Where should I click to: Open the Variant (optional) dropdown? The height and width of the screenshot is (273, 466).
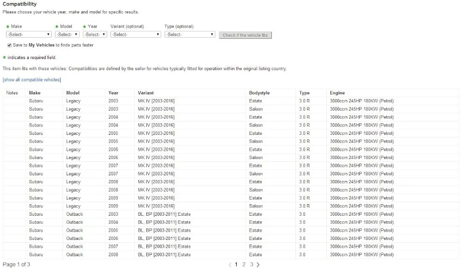(x=136, y=34)
